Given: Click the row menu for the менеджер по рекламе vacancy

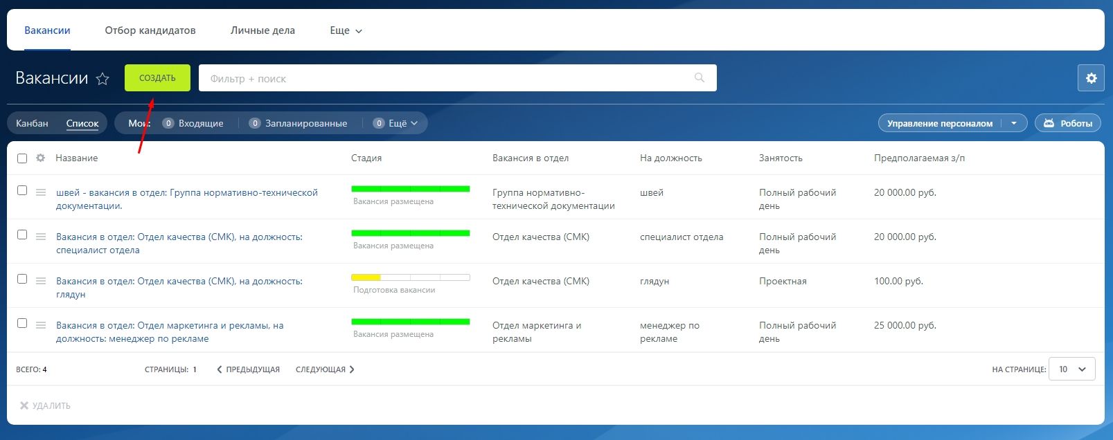Looking at the screenshot, I should pyautogui.click(x=41, y=325).
